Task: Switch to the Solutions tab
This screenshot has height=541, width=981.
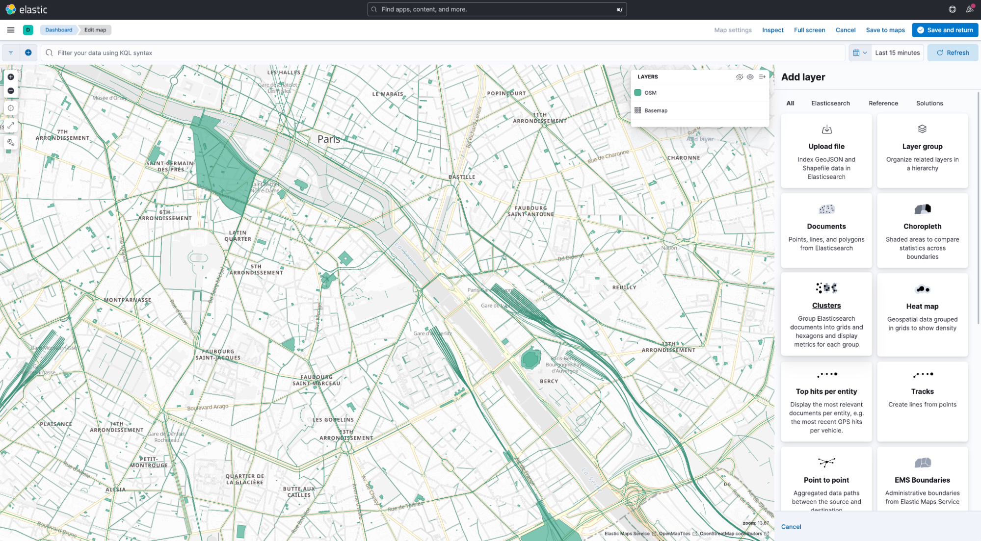Action: (929, 103)
